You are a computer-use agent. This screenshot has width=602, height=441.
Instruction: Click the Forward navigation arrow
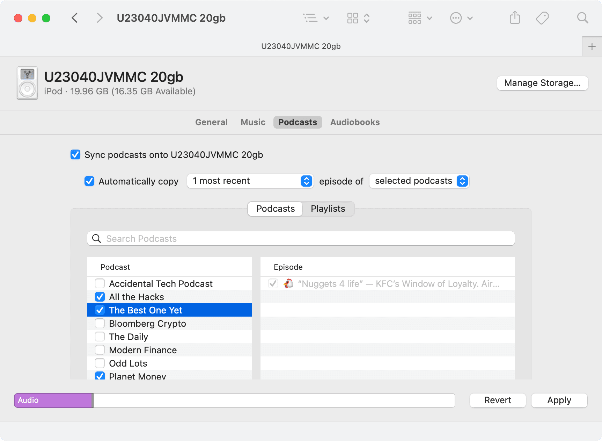click(x=100, y=18)
